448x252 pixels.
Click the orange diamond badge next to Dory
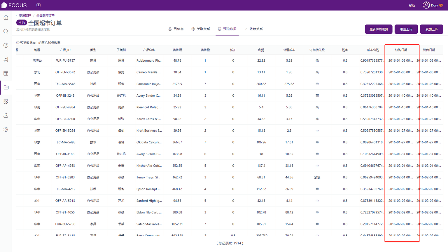coord(441,6)
